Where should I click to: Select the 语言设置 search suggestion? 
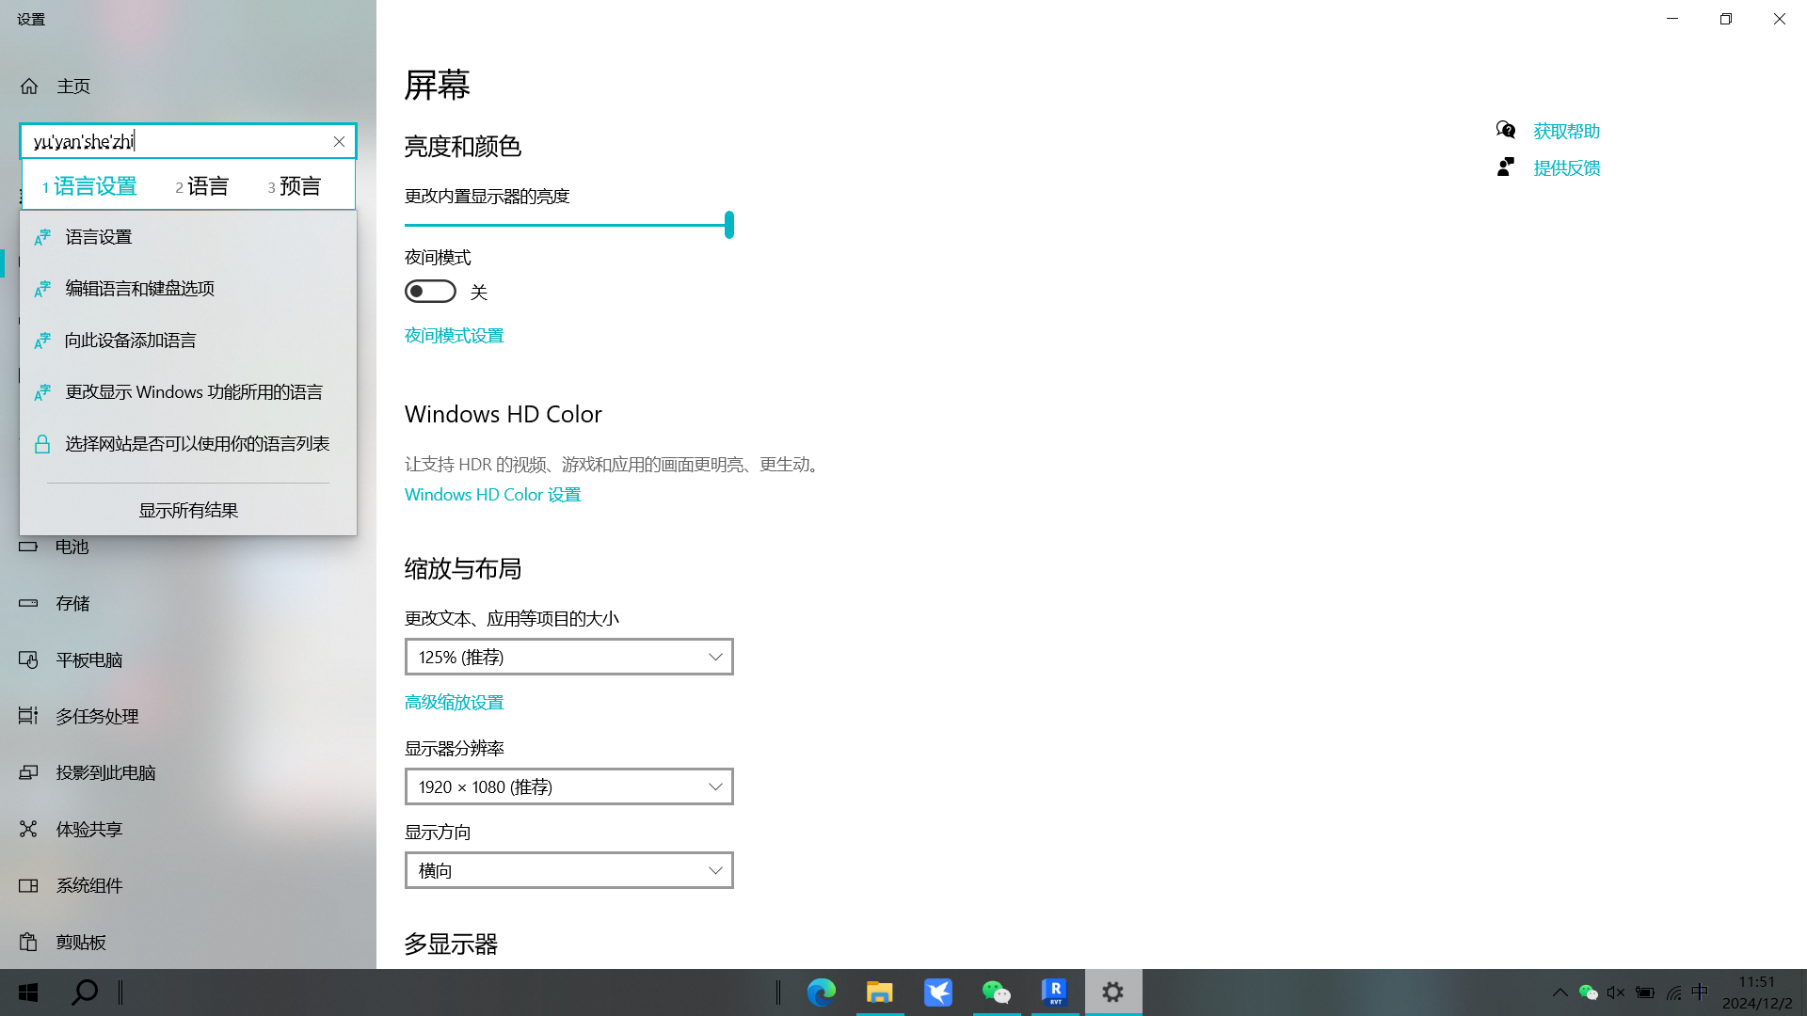pyautogui.click(x=99, y=237)
